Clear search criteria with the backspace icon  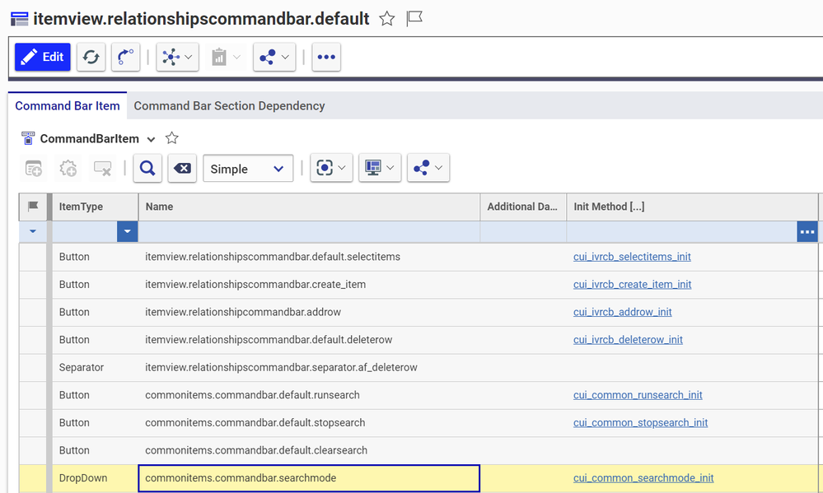[x=182, y=168]
